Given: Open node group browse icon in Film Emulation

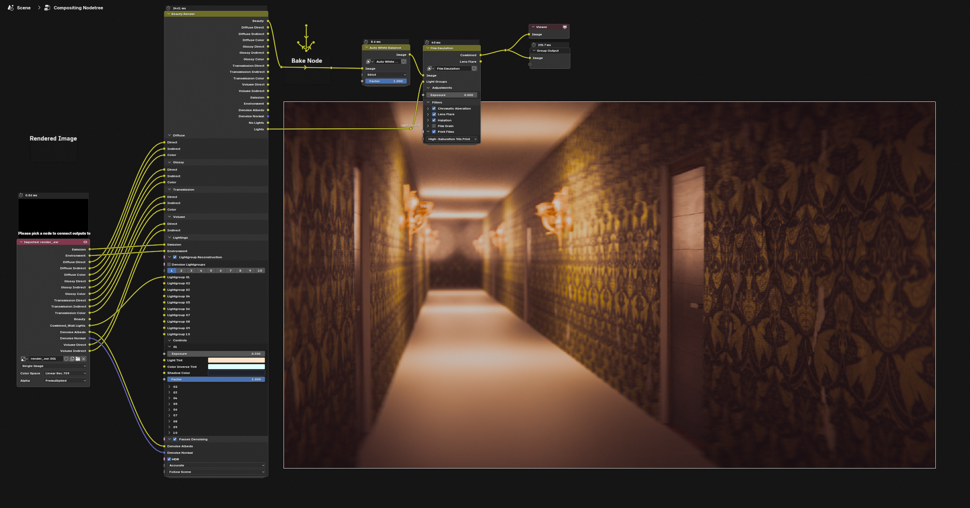Looking at the screenshot, I should point(431,68).
